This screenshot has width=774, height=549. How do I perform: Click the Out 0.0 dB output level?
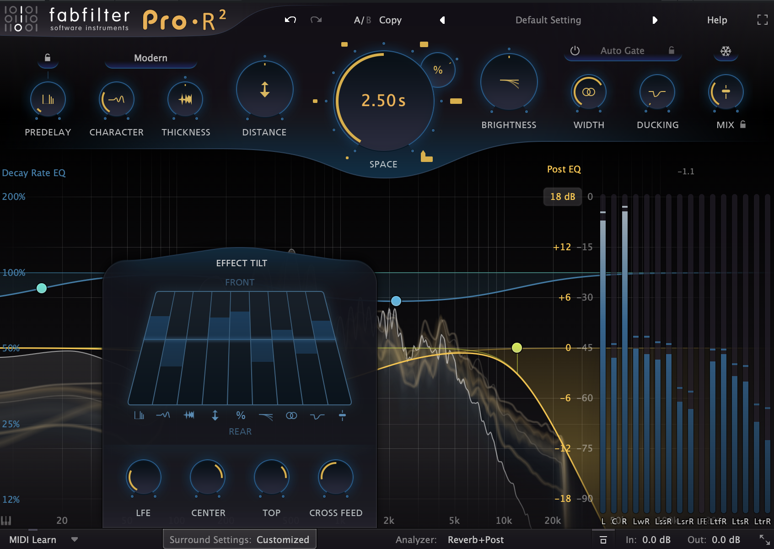pos(714,540)
